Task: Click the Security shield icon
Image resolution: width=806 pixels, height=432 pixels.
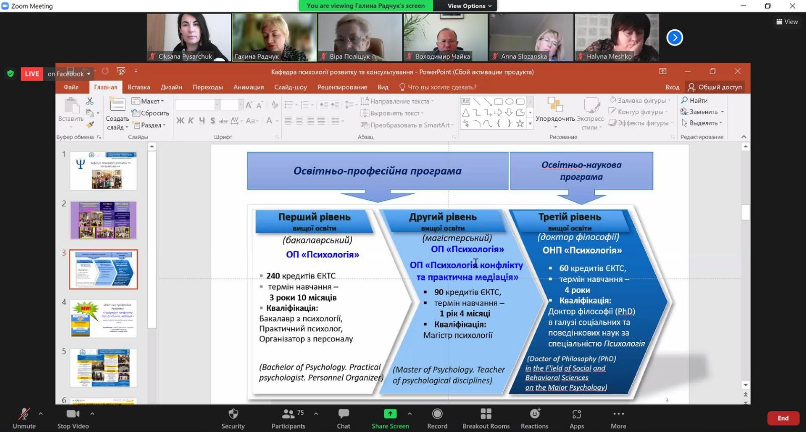Action: [x=233, y=414]
